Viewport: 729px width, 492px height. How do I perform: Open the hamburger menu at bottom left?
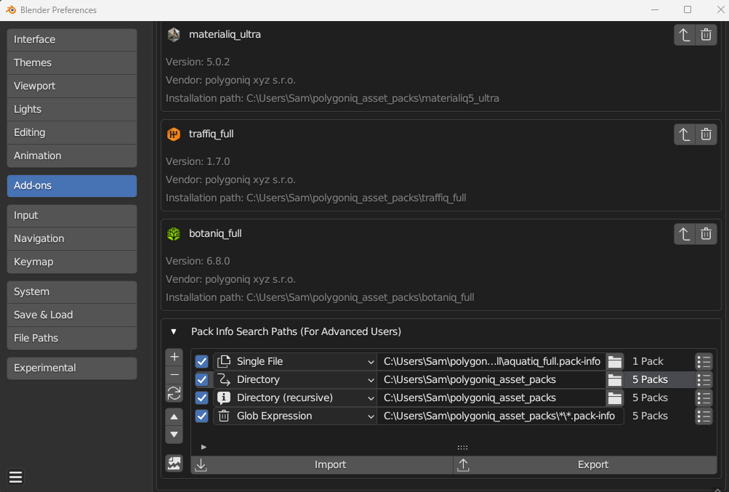click(16, 477)
